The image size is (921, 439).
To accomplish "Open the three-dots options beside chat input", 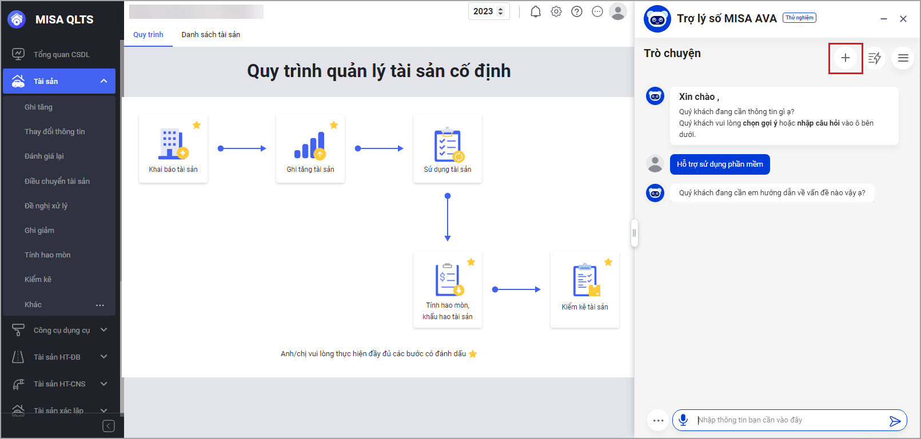I will click(x=659, y=421).
